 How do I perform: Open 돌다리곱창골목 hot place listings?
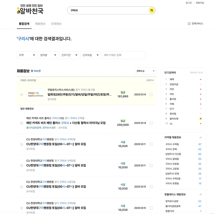point(173,206)
